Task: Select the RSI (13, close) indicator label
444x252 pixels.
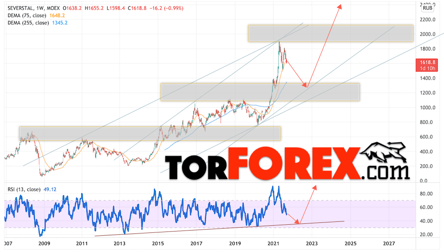Action: pos(24,189)
